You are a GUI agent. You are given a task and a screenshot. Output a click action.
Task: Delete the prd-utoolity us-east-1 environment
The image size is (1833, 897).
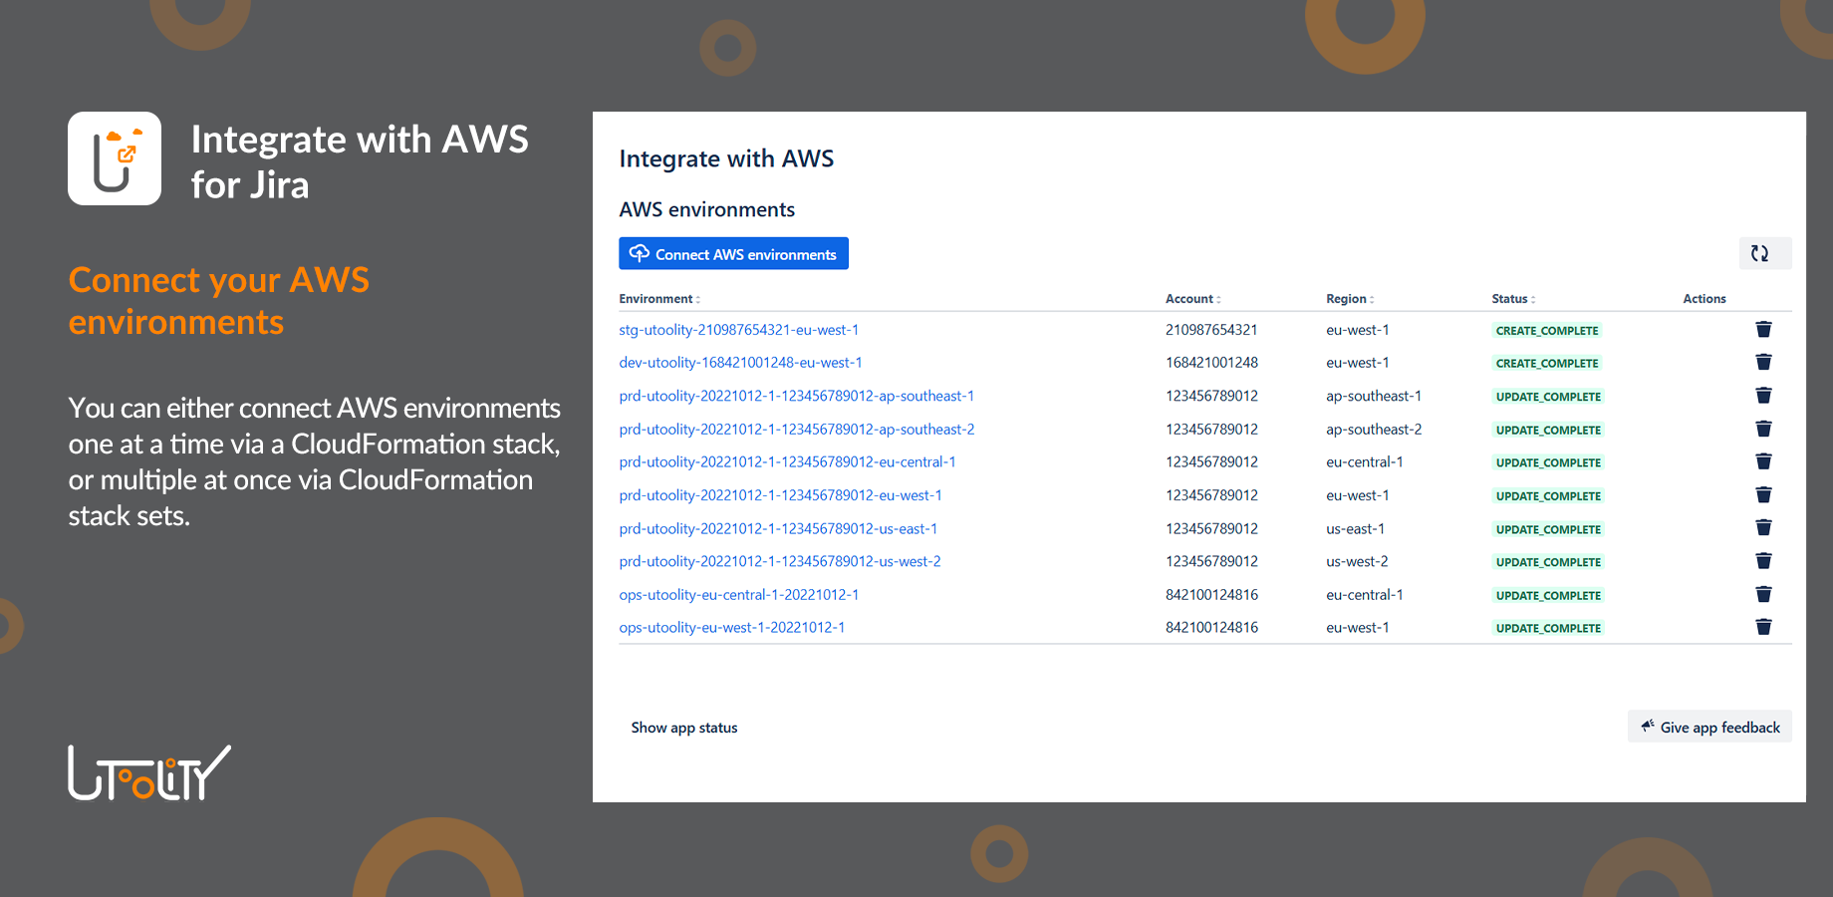click(x=1763, y=527)
